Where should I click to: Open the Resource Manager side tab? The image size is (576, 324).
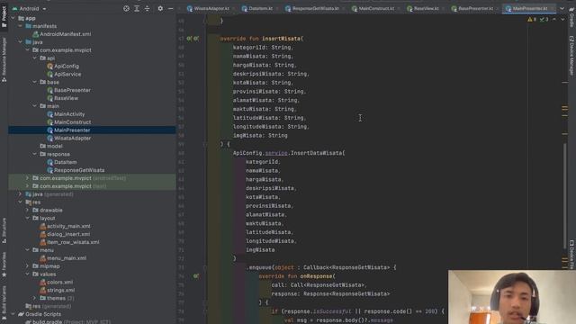(x=4, y=59)
